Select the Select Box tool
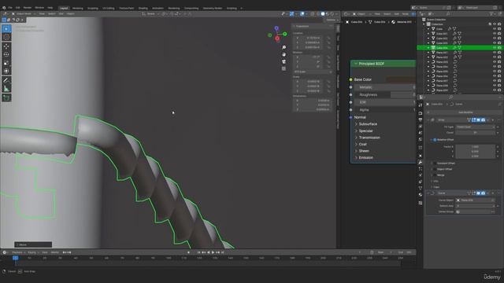Viewport: 504px width, 283px height. click(6, 29)
